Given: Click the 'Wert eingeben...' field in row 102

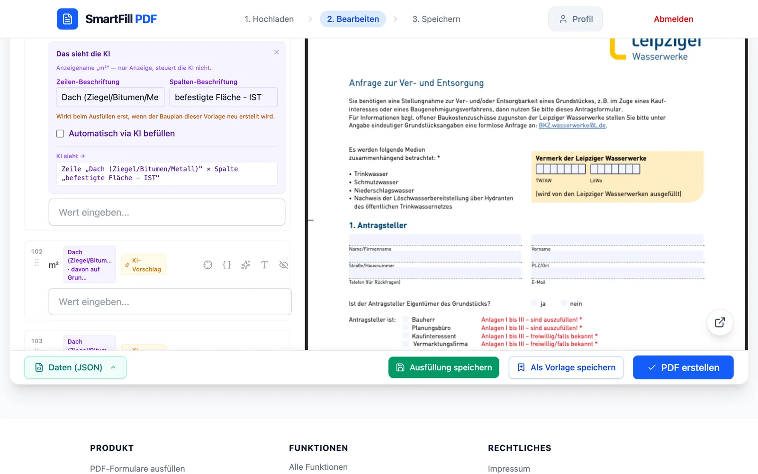Looking at the screenshot, I should pos(170,301).
